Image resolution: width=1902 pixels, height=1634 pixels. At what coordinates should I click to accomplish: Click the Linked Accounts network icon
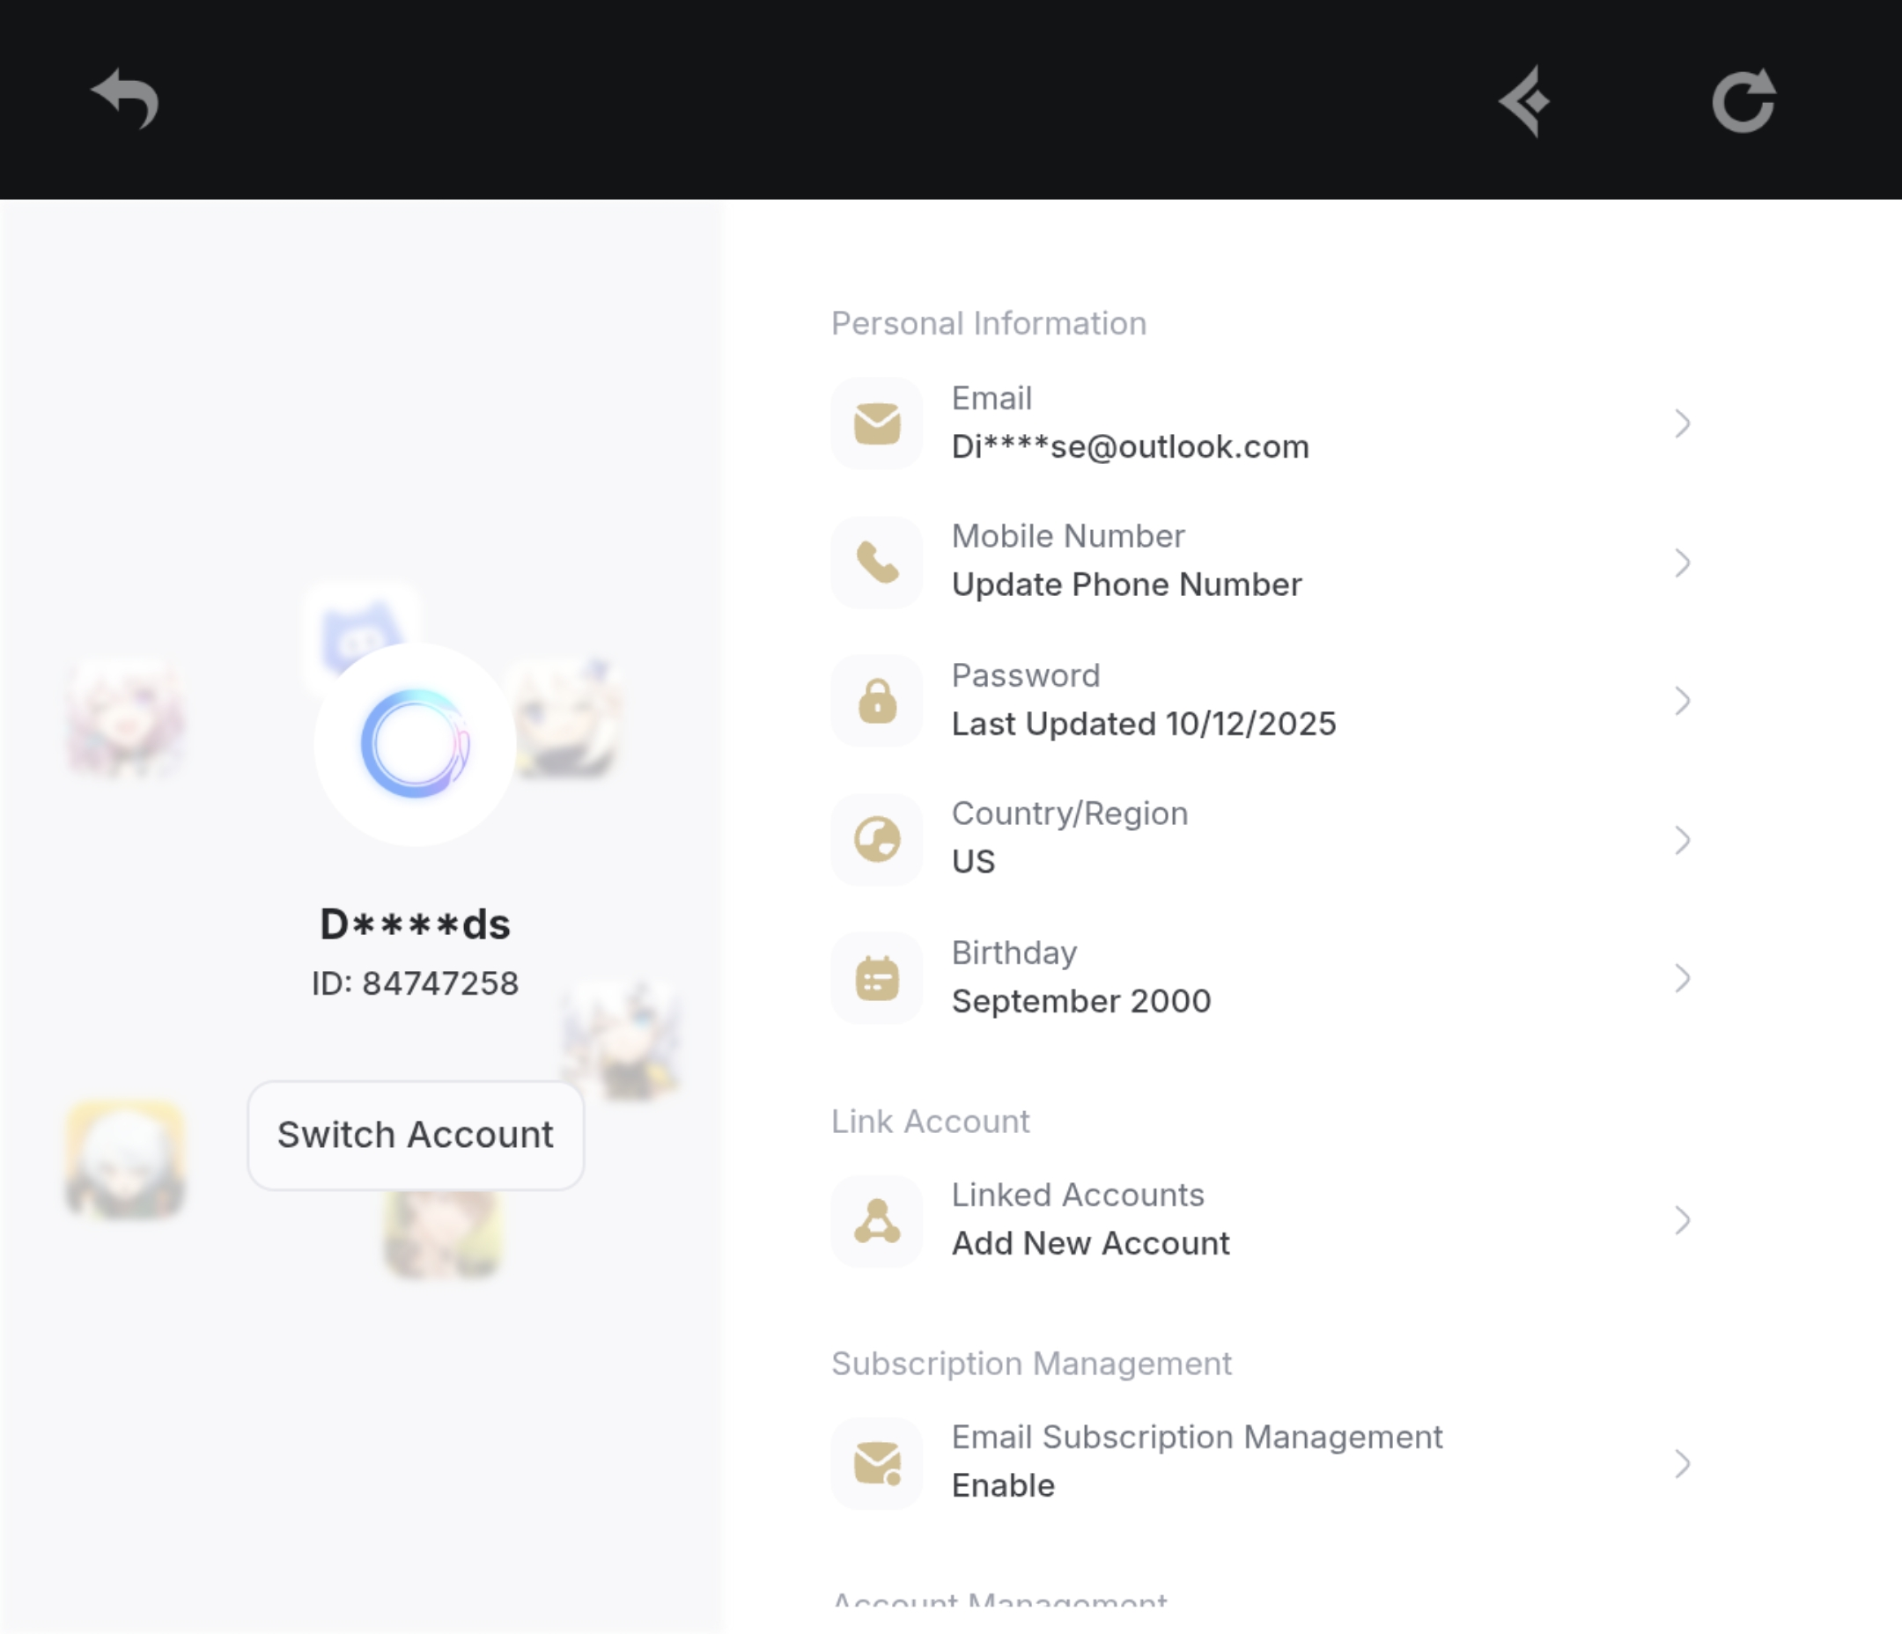(877, 1221)
